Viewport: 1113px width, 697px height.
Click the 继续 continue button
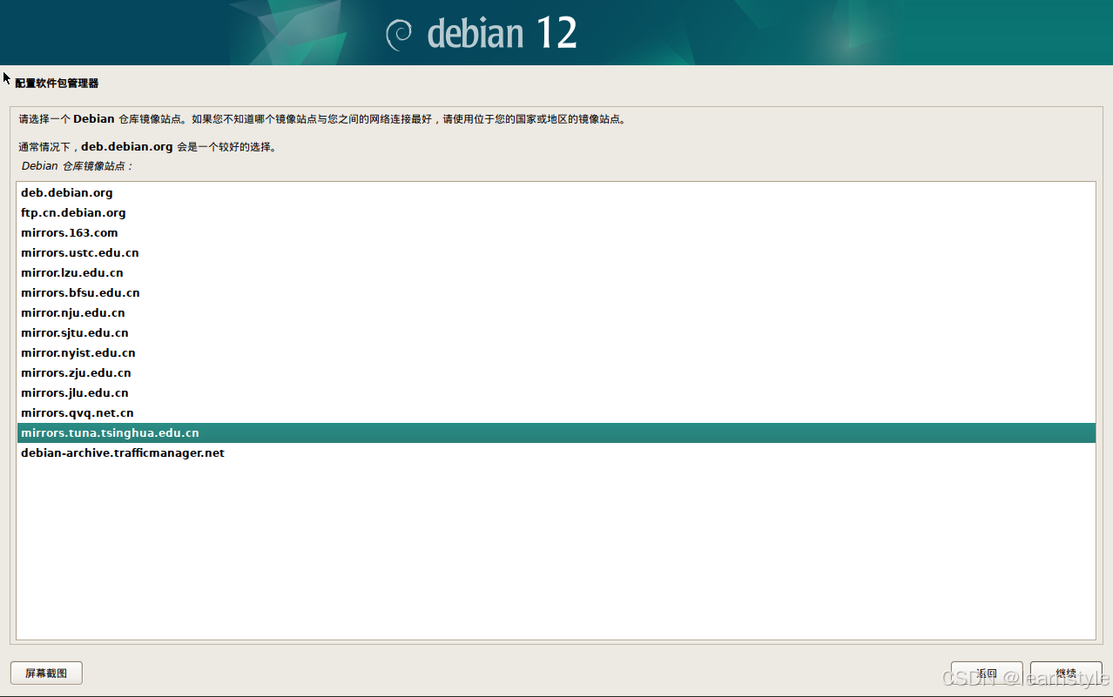[x=1066, y=673]
